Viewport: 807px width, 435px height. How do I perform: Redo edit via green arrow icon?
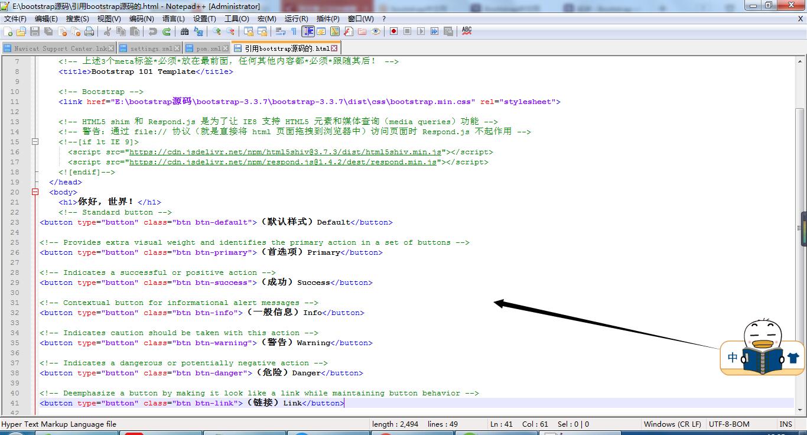click(x=167, y=31)
